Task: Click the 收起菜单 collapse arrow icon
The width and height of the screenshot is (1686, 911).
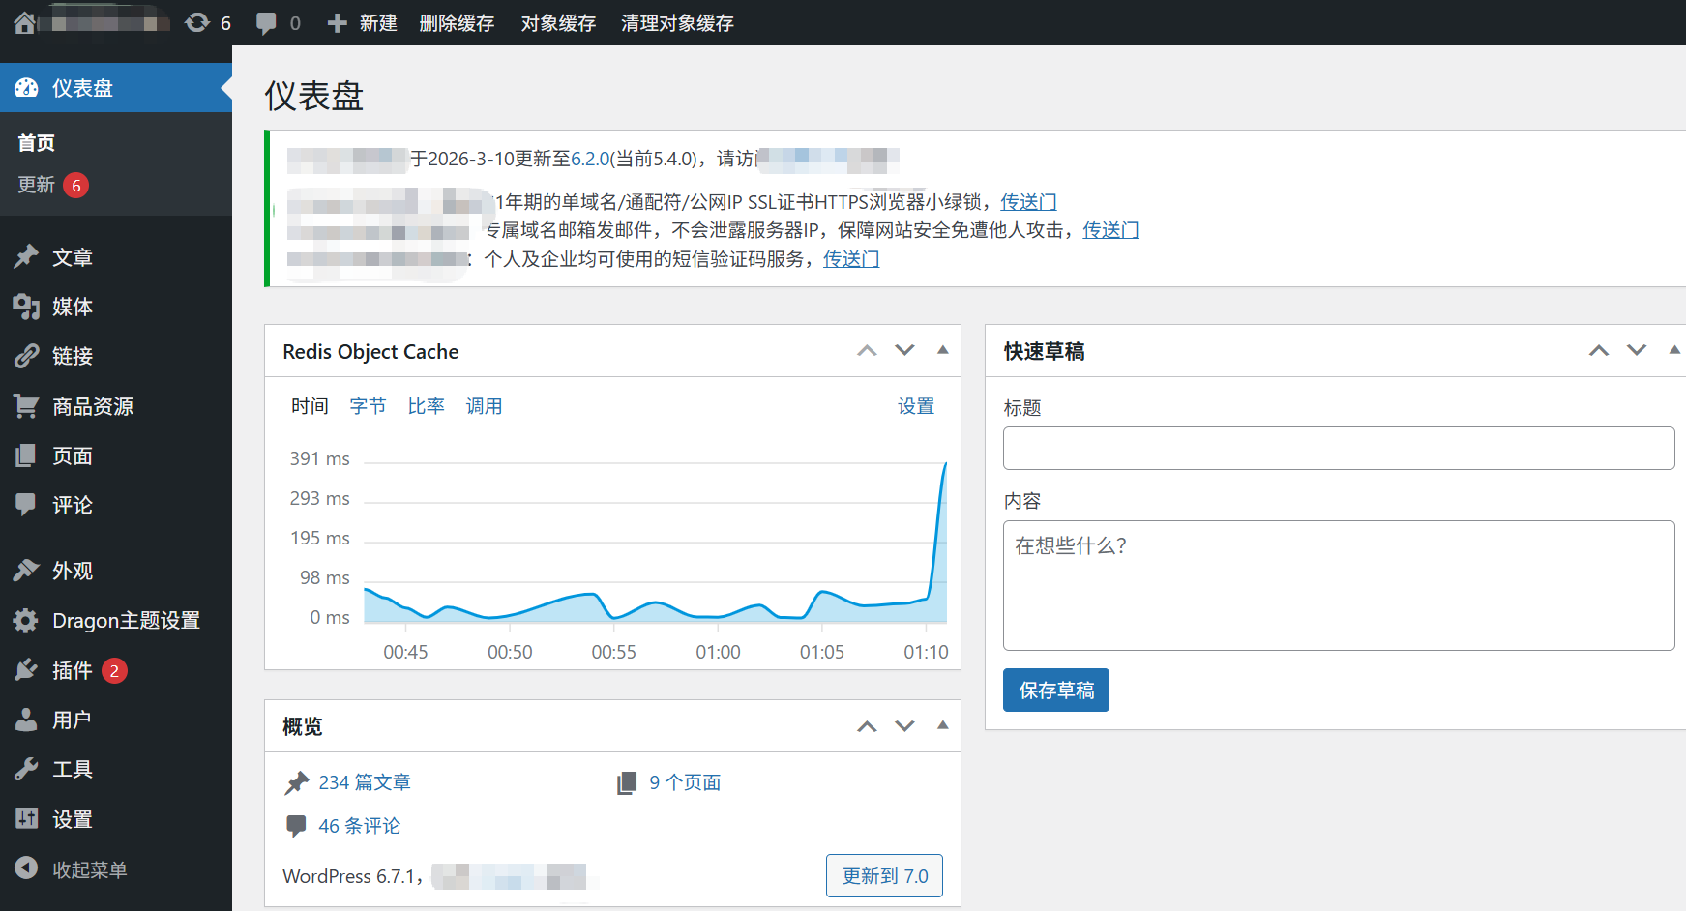Action: coord(26,868)
